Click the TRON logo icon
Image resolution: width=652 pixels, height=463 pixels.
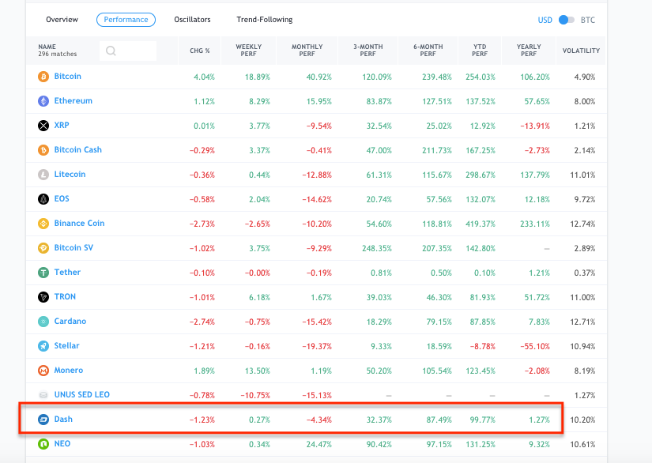point(43,297)
